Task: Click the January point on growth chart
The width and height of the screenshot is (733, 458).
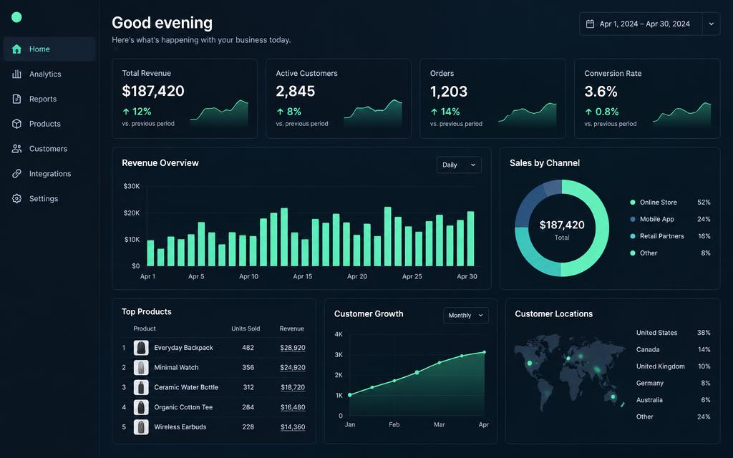Action: tap(349, 395)
